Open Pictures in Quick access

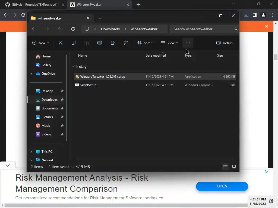(x=47, y=117)
